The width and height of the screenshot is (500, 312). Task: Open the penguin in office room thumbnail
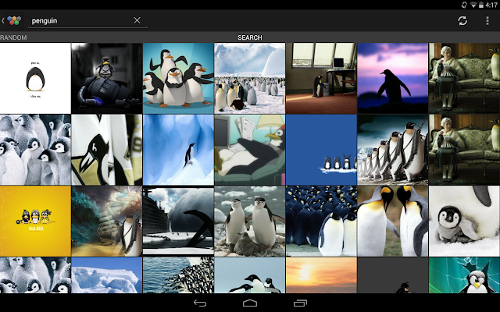pos(321,78)
